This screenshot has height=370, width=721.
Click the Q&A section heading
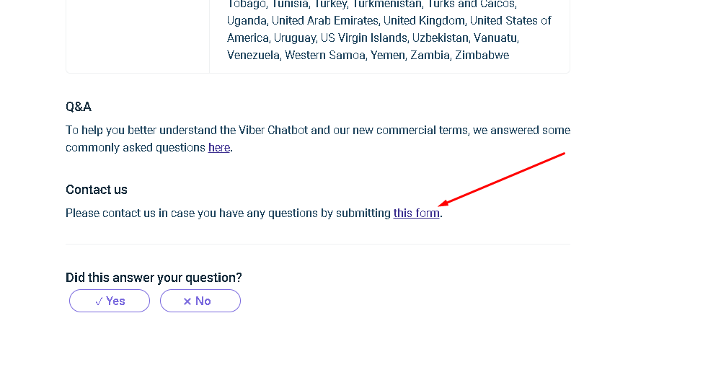point(79,107)
